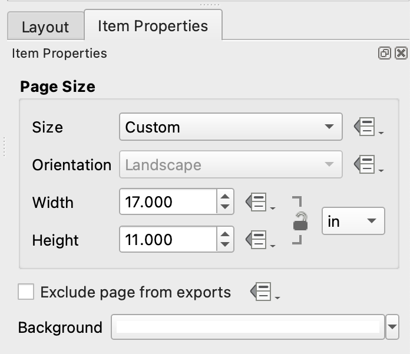Decrease the Width value with down arrow

point(225,208)
